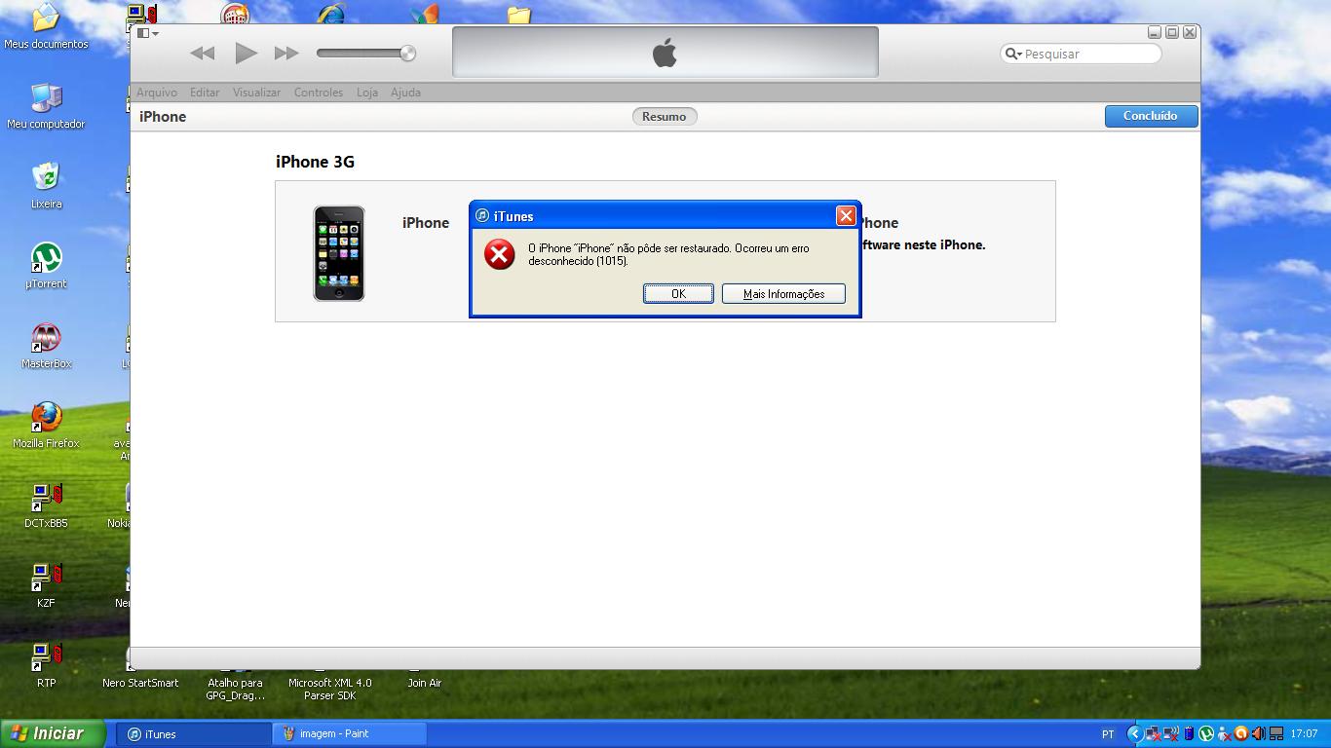This screenshot has width=1331, height=748.
Task: Click the Microsoft XML 4.0 Parser SDK label
Action: [x=329, y=689]
